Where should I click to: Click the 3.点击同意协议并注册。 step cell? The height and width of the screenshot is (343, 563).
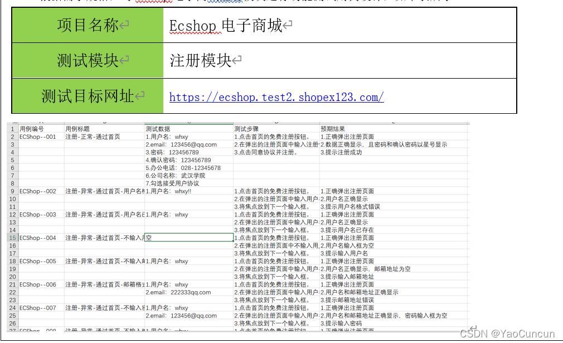[x=276, y=152]
